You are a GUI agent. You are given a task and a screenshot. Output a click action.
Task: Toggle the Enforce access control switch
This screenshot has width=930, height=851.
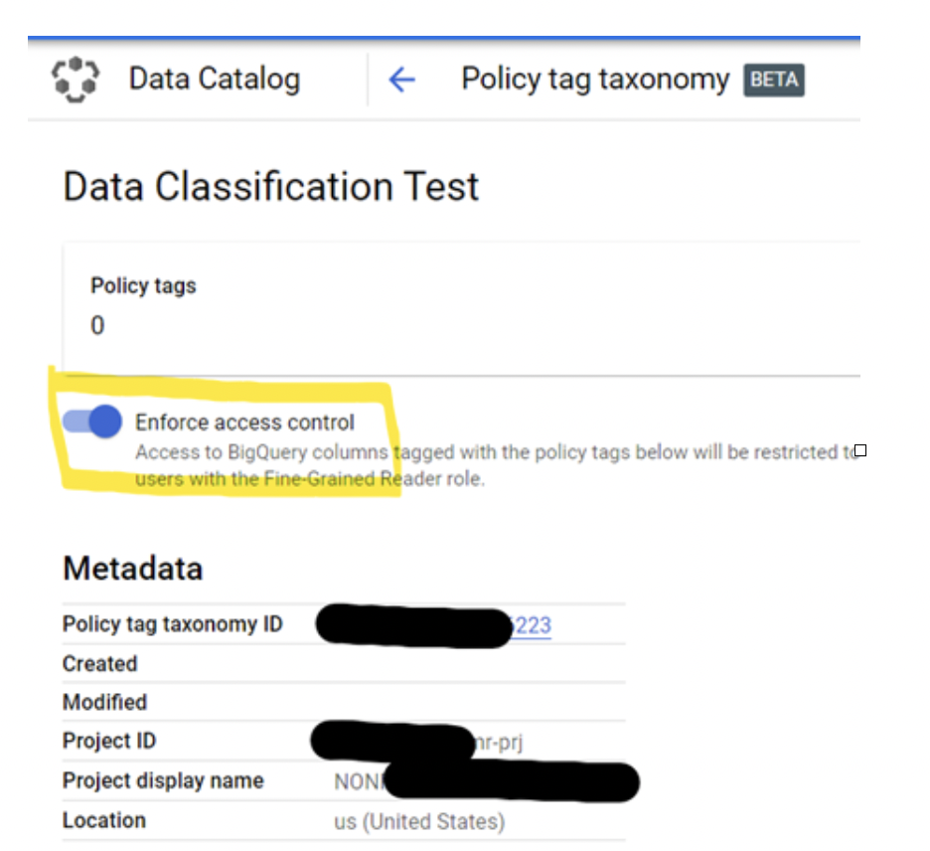pos(93,422)
